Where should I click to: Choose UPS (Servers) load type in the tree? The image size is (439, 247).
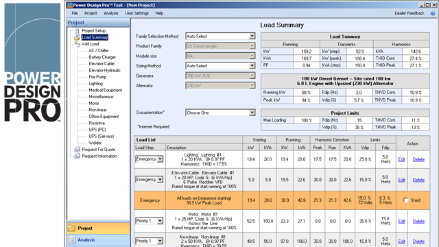point(102,137)
